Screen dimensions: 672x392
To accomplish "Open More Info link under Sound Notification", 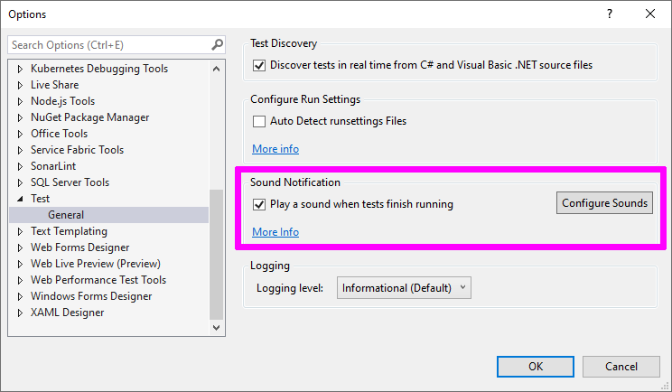I will pyautogui.click(x=275, y=232).
